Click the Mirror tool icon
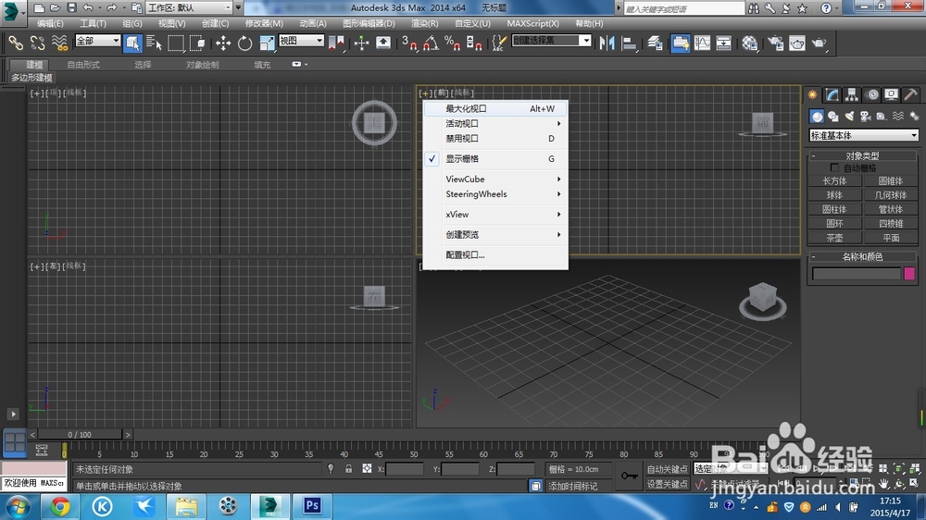 click(607, 43)
